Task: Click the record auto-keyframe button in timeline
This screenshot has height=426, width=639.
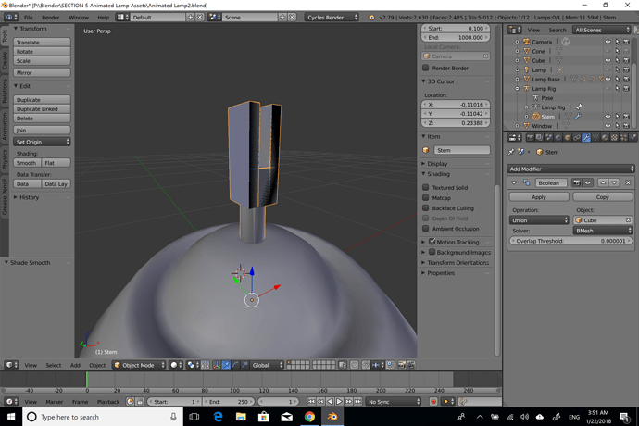Action: click(433, 402)
